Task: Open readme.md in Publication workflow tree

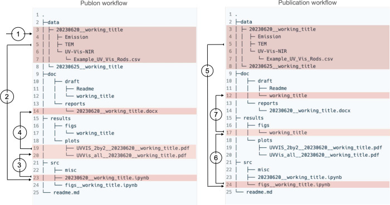Action: (x=260, y=192)
